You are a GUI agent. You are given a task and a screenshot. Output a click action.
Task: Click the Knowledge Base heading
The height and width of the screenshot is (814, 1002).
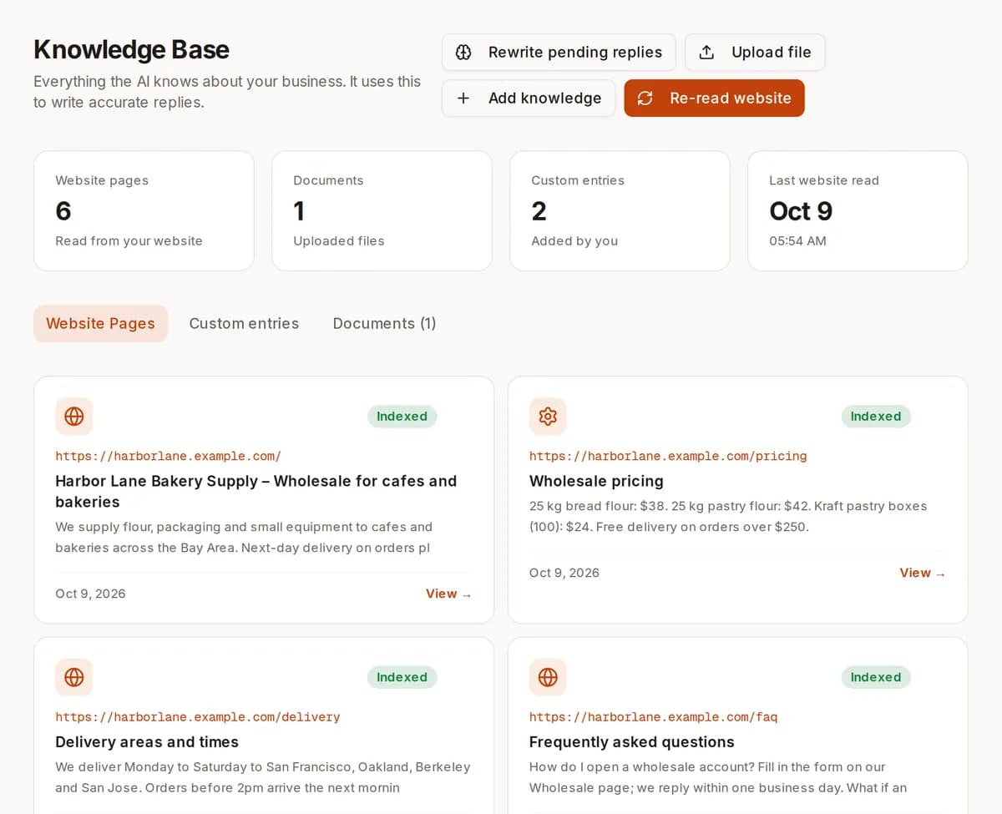pos(131,50)
